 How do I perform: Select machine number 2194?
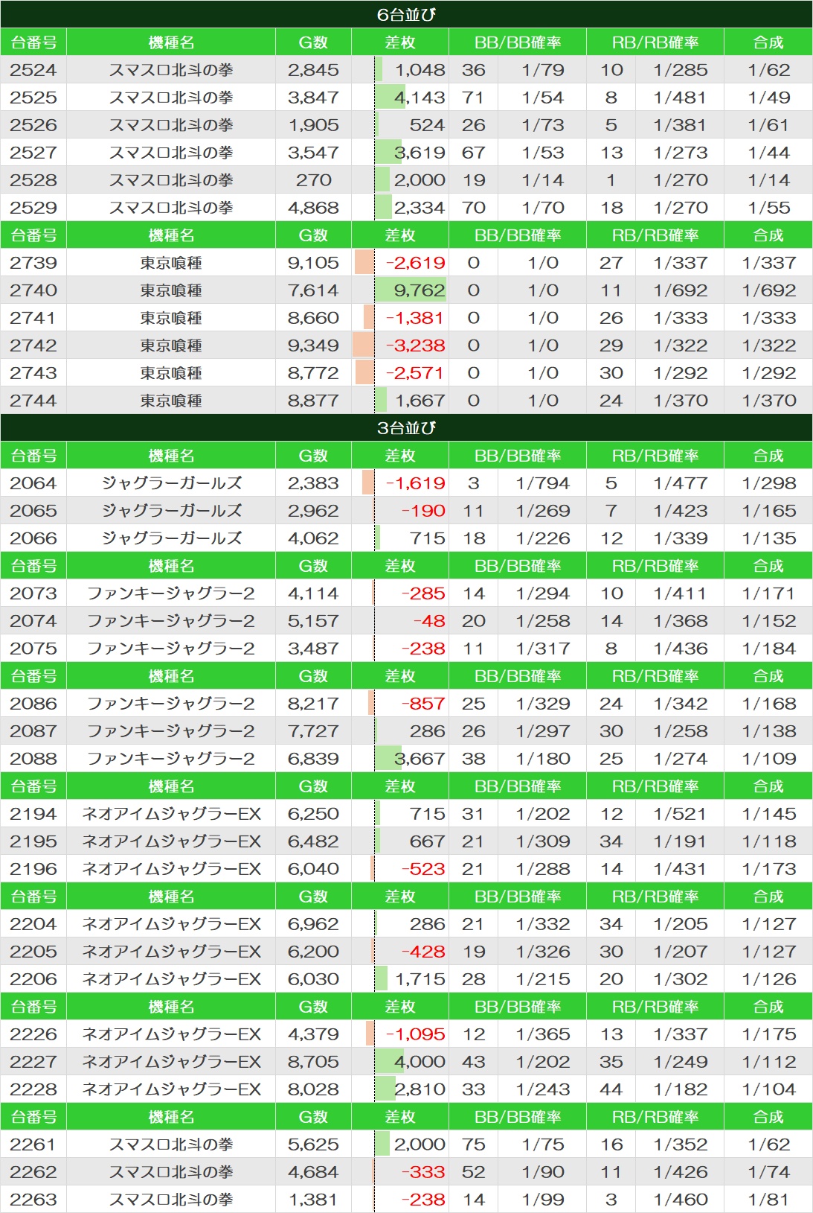[x=33, y=814]
